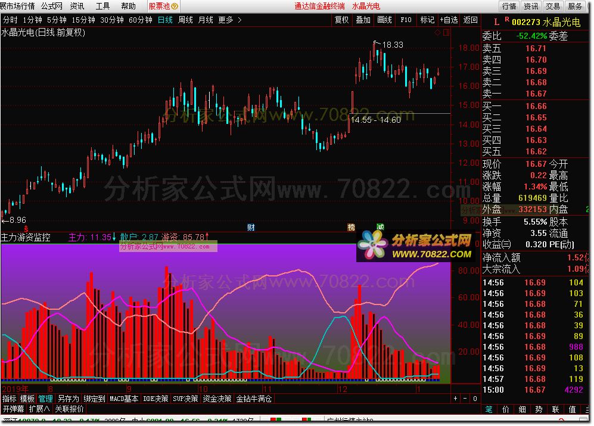Screen dimensions: 594x426
Task: Click the - zoom button in indicator bar
Action: tap(466, 399)
